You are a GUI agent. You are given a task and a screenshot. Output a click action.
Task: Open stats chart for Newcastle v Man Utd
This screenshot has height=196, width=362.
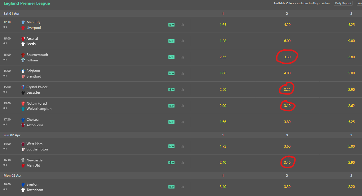point(182,163)
